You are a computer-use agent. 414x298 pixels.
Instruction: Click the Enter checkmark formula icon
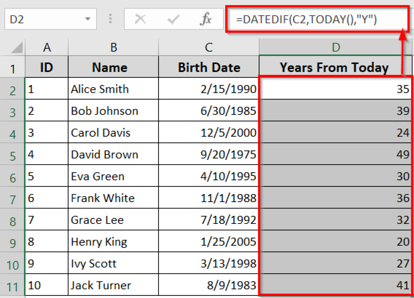(x=173, y=19)
